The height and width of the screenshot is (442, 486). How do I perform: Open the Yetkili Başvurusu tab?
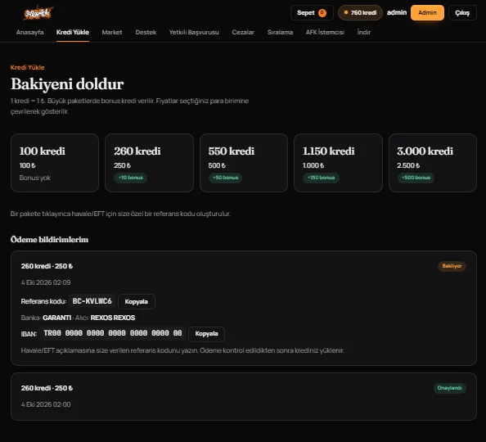[194, 32]
